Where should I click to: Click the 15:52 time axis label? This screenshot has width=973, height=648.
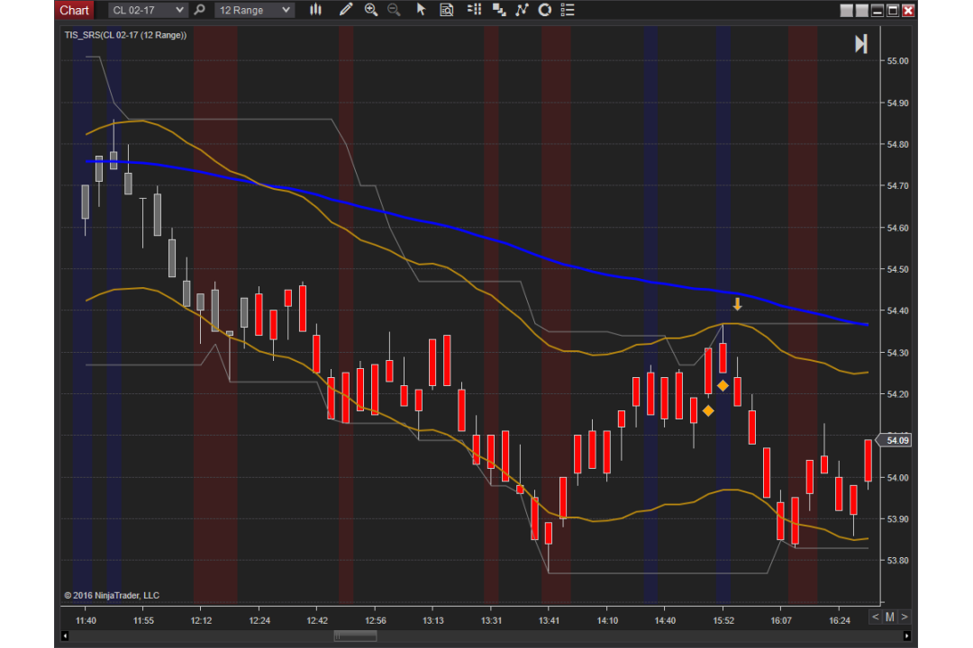pos(723,620)
